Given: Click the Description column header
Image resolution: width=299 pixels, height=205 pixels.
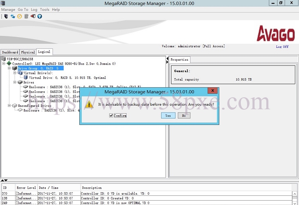Looking at the screenshot, I should (x=186, y=187).
